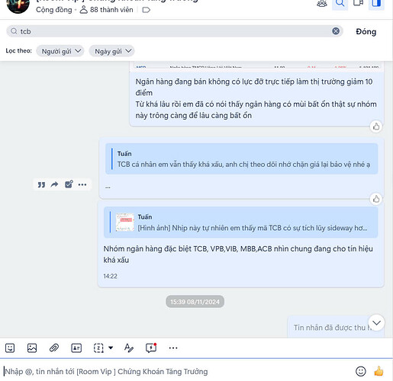Clear the search text with the X icon
The width and height of the screenshot is (393, 381).
[x=336, y=31]
